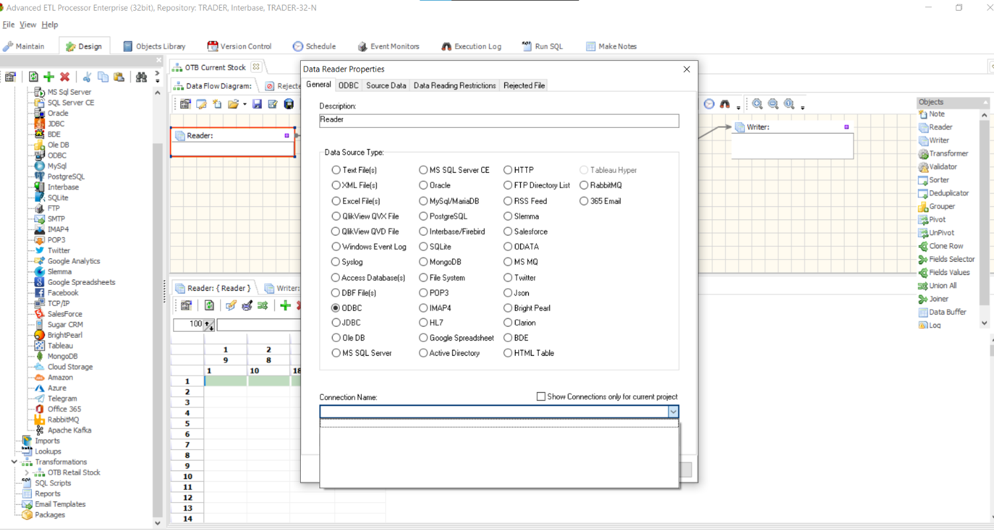Viewport: 994px width, 530px height.
Task: Select the Salesforce data source radio button
Action: tap(525, 232)
